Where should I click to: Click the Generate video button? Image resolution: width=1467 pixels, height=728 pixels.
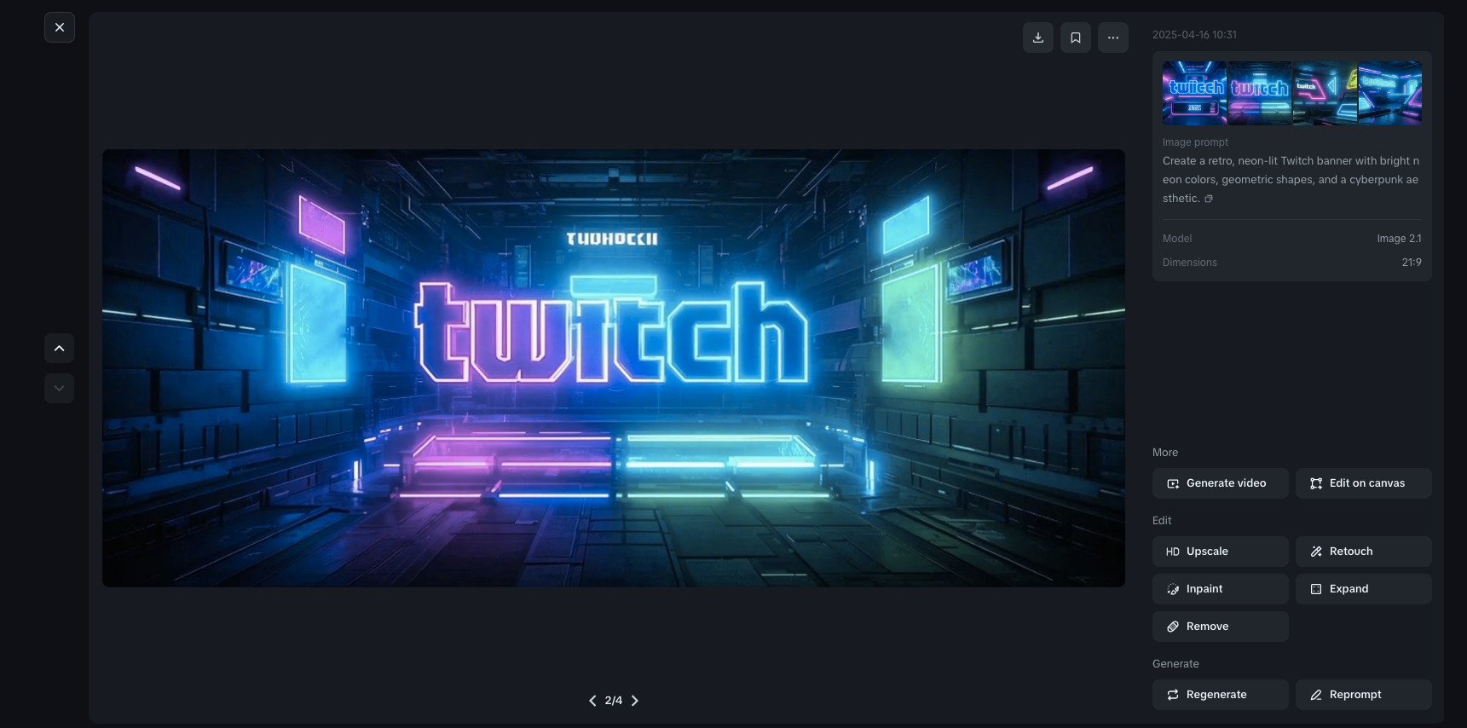coord(1221,483)
